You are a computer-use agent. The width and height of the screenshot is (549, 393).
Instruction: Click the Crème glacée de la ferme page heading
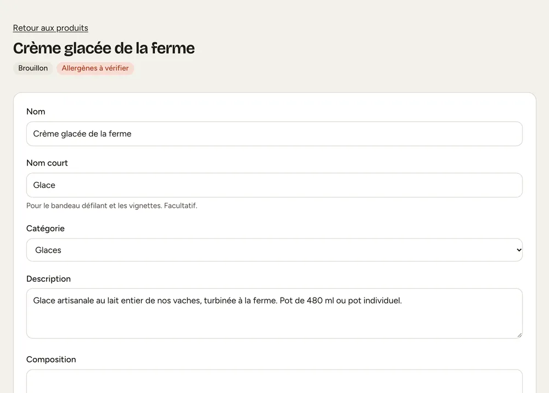(x=104, y=48)
